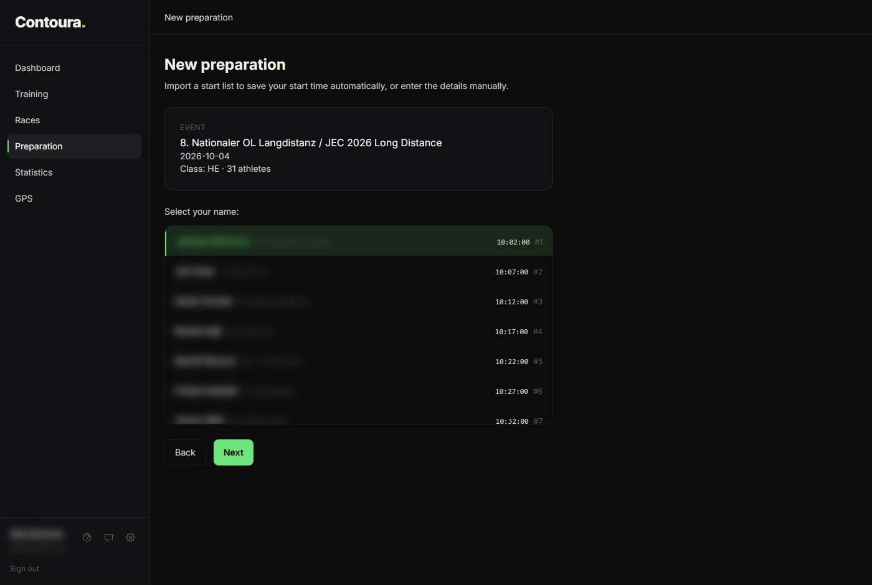872x585 pixels.
Task: Click 'New preparation' breadcrumb in top bar
Action: click(199, 17)
